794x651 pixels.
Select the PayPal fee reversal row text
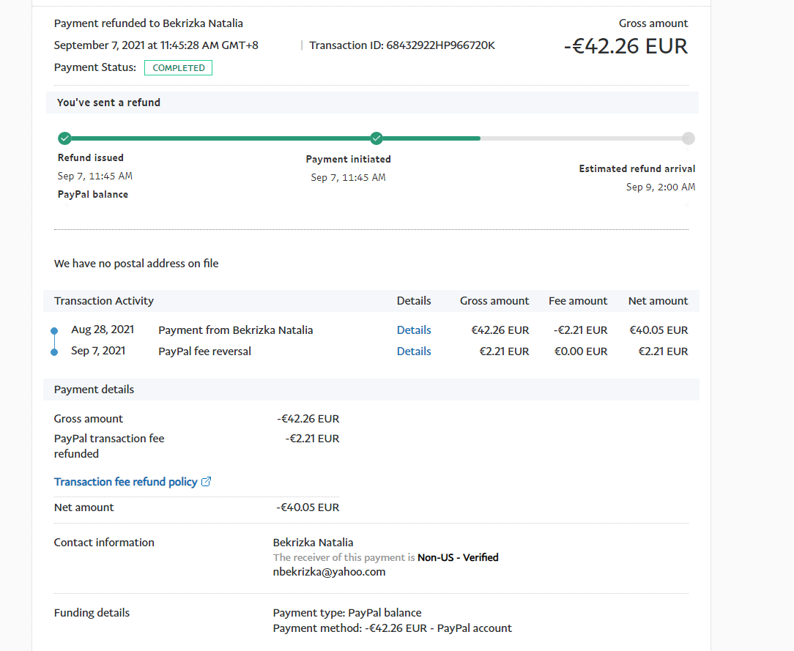204,351
